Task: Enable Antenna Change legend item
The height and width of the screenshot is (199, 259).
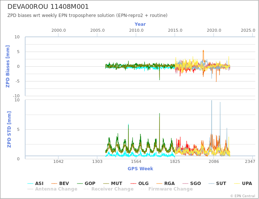Action: [x=52, y=189]
